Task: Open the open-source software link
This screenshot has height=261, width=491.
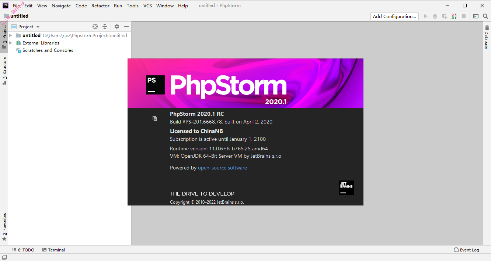Action: click(222, 168)
